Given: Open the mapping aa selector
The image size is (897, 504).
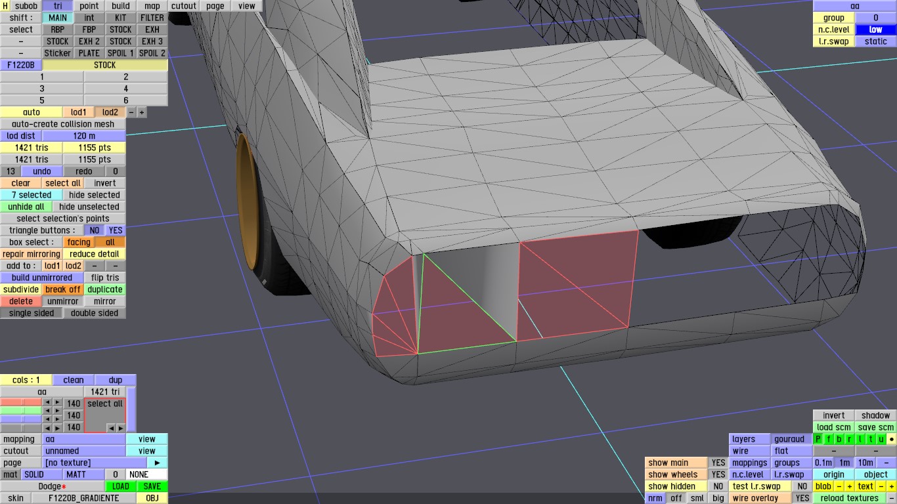Looking at the screenshot, I should [84, 439].
